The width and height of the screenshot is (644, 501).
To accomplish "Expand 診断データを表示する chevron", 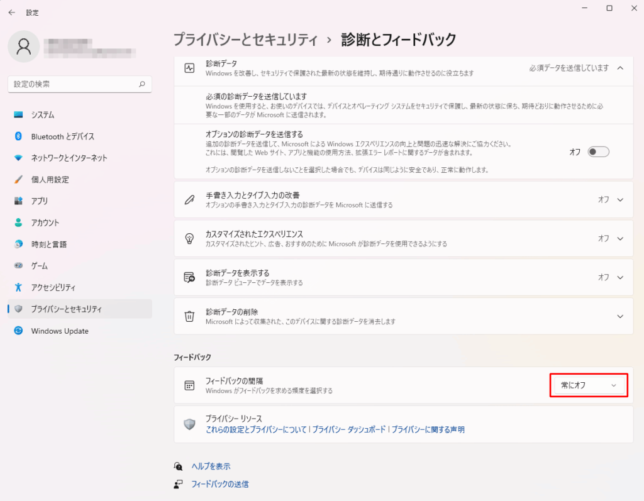I will pyautogui.click(x=620, y=278).
